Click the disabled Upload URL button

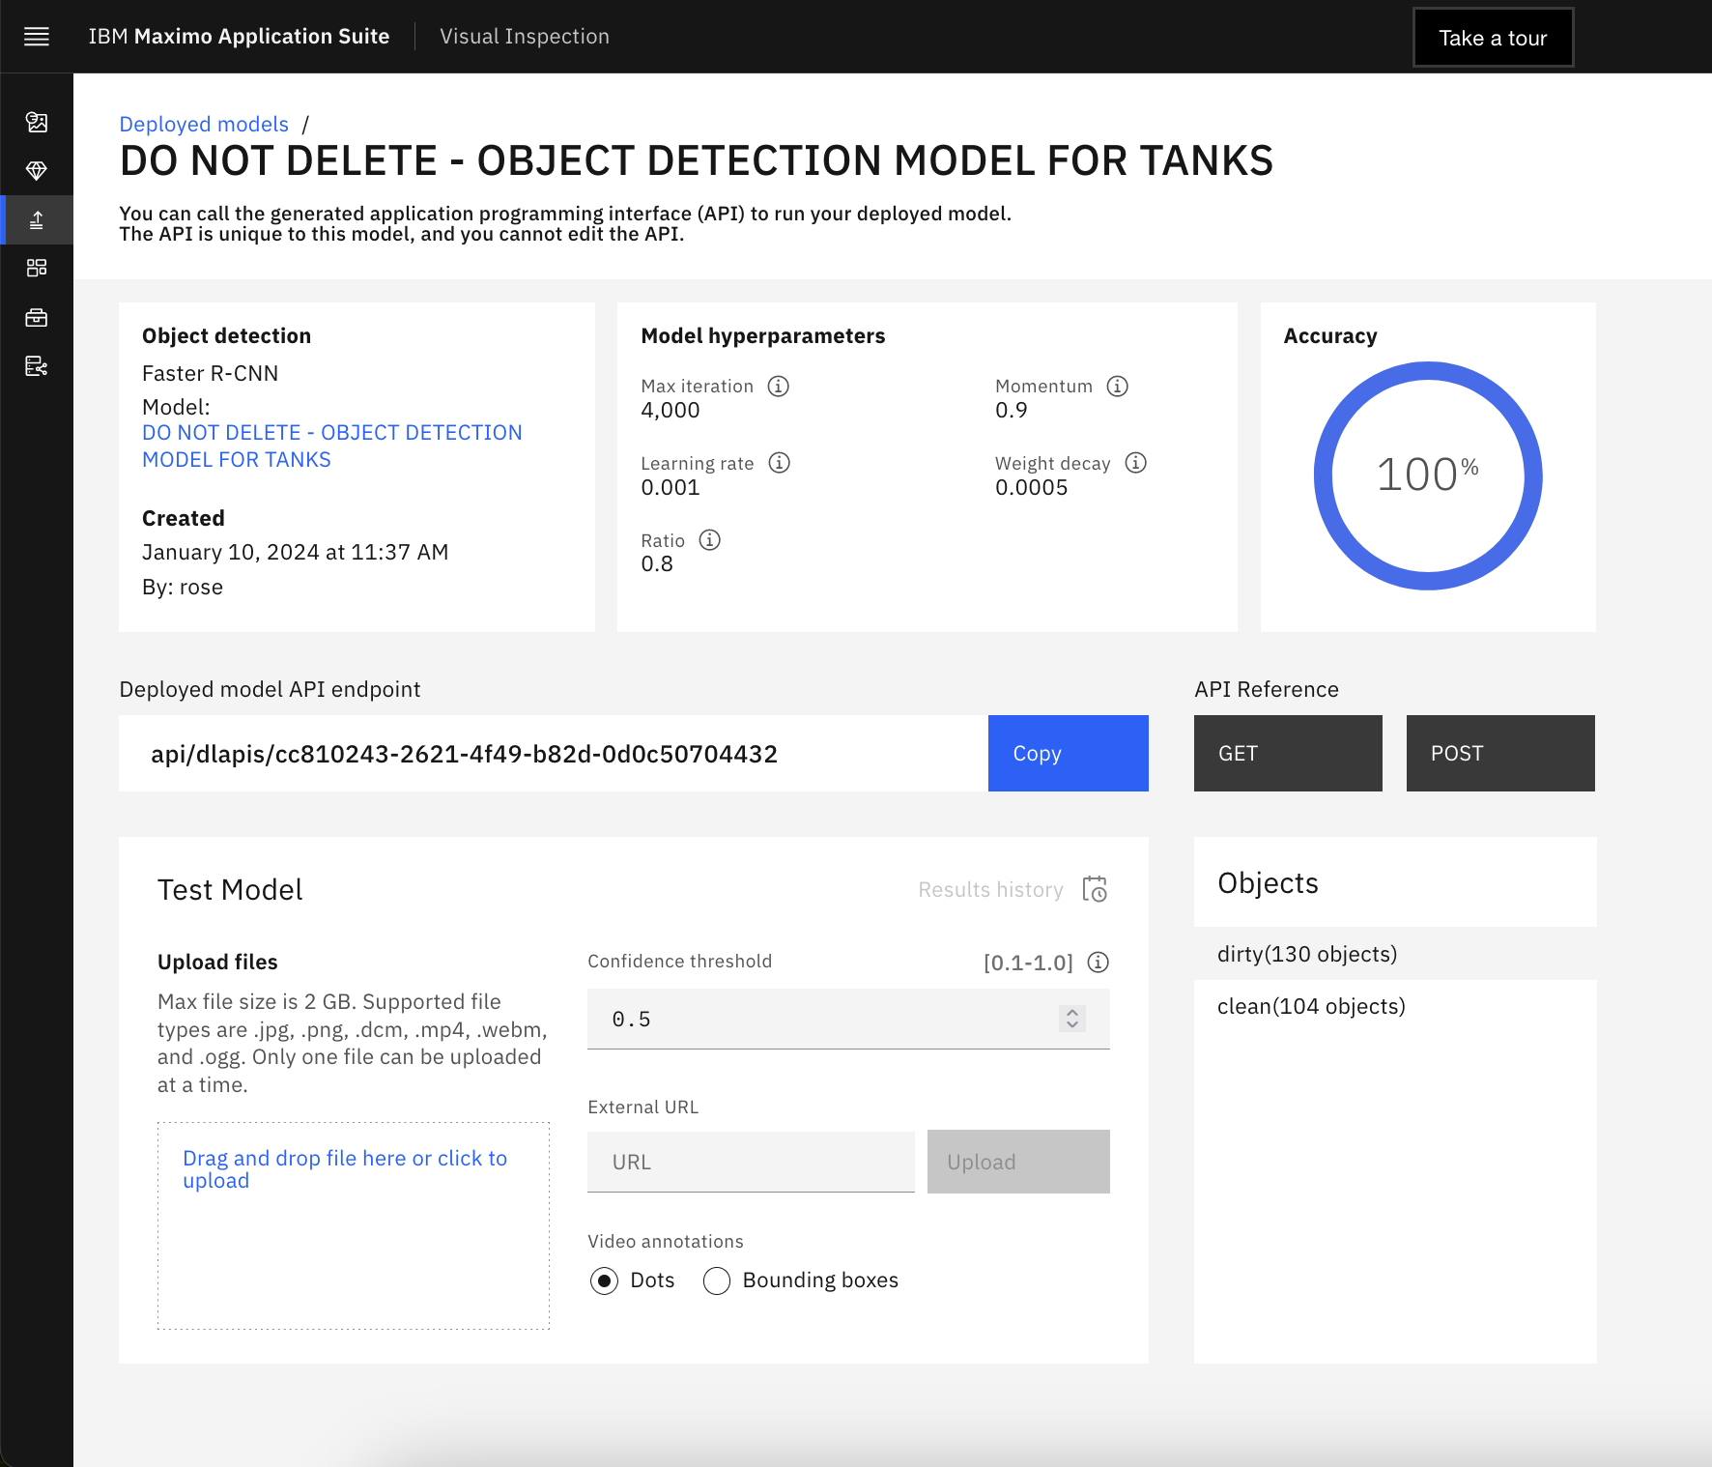click(1018, 1162)
